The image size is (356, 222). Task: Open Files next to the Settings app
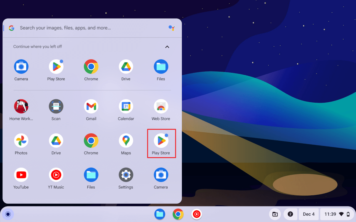click(x=91, y=175)
